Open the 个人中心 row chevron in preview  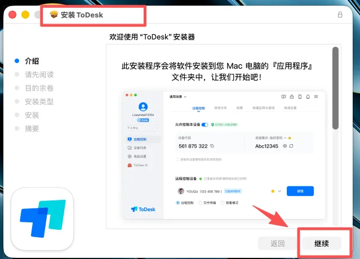(158, 128)
